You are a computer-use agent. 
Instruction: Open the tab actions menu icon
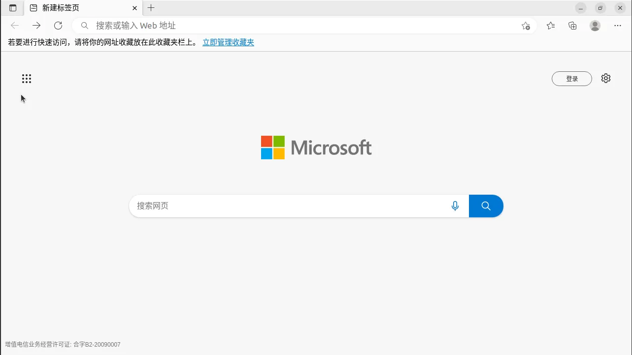tap(13, 8)
